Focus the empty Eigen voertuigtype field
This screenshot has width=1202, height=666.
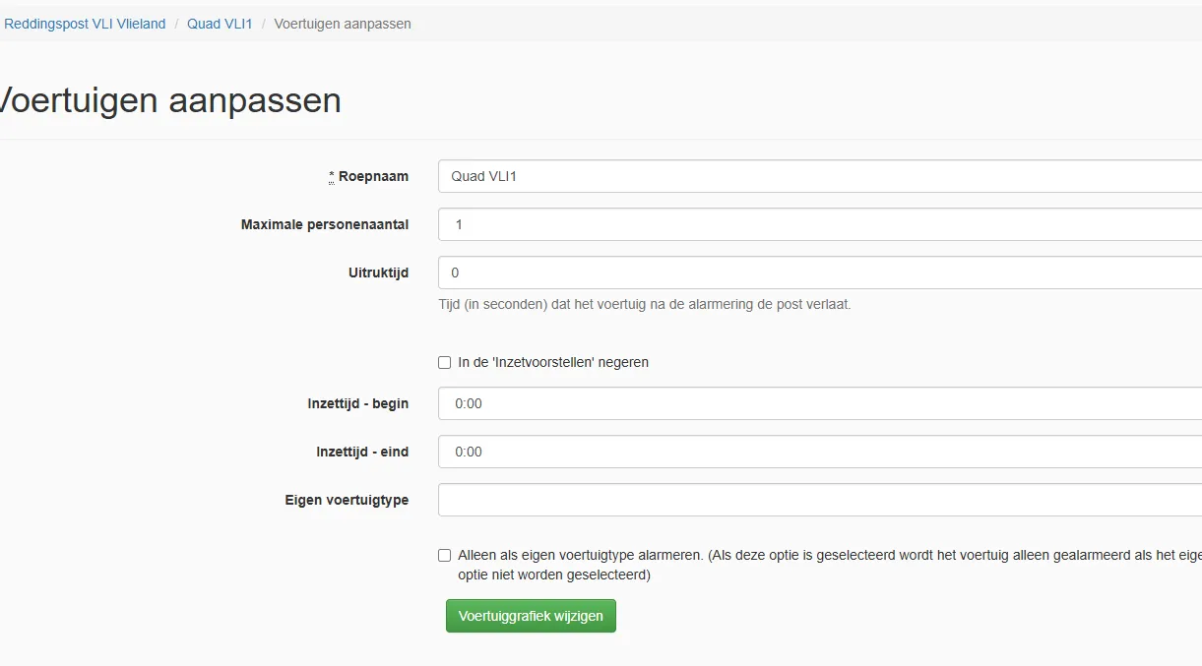point(820,500)
